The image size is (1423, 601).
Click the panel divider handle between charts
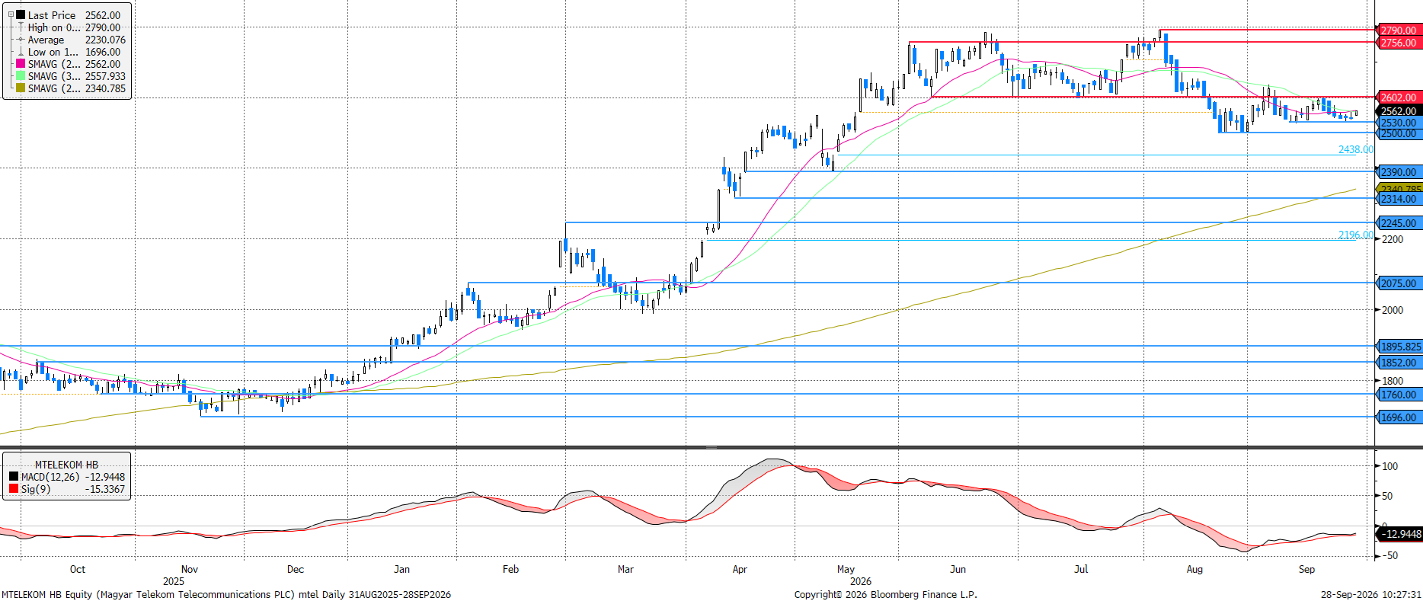point(711,447)
